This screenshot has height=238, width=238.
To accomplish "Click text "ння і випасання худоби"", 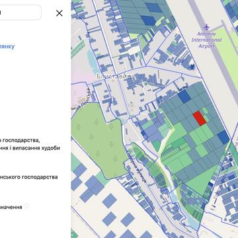I will point(30,147).
